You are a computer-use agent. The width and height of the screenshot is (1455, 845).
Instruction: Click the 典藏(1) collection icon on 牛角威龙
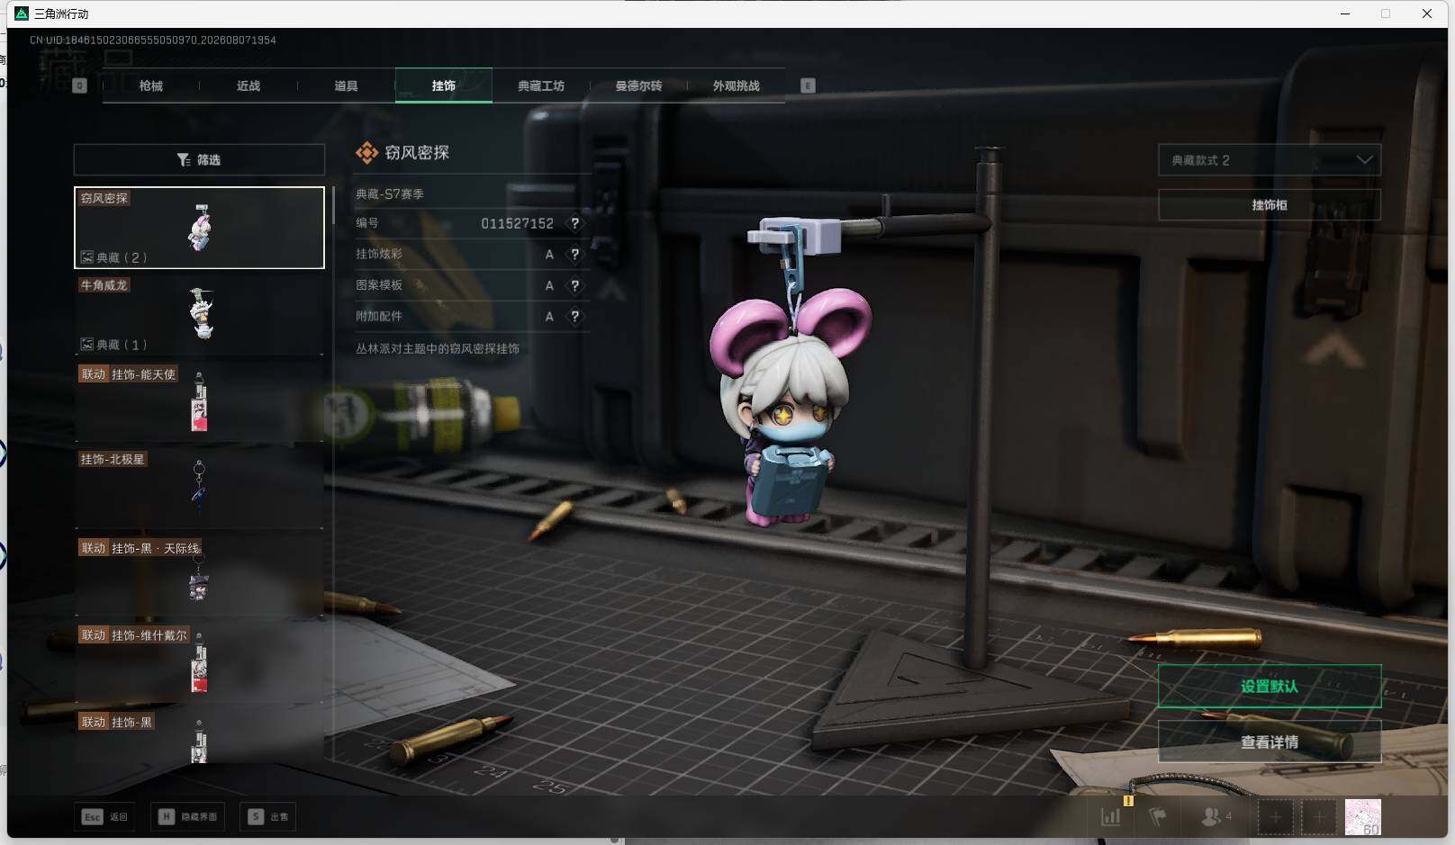87,345
